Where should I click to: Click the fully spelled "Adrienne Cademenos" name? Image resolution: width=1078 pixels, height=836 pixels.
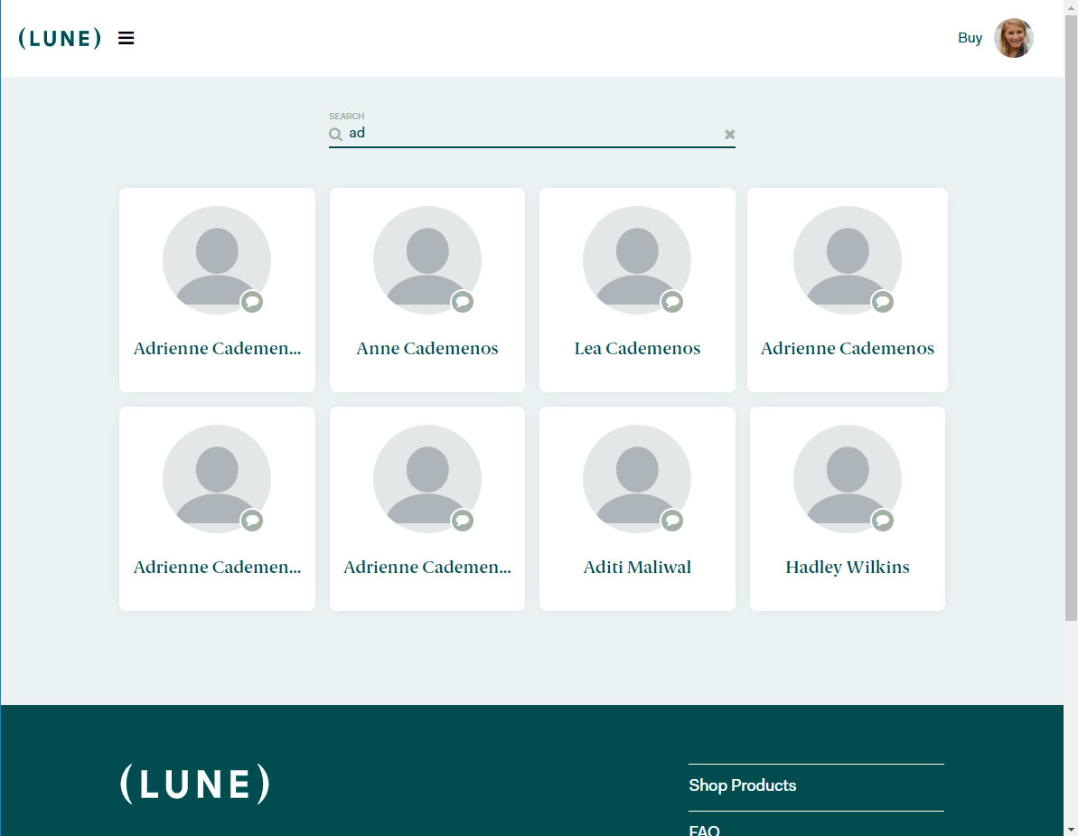(848, 349)
